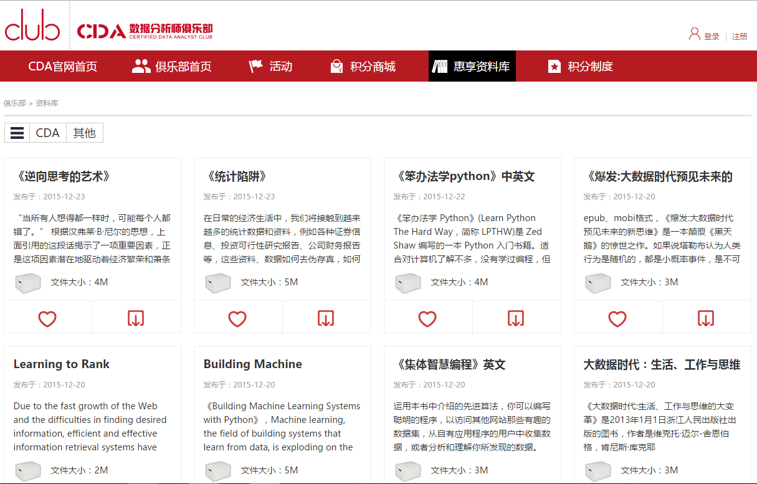Click 发布于：2015-12-22 date text
The image size is (757, 484).
pyautogui.click(x=429, y=197)
